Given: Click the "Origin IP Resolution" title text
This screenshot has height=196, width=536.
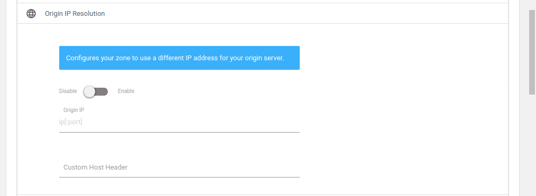Looking at the screenshot, I should tap(75, 14).
